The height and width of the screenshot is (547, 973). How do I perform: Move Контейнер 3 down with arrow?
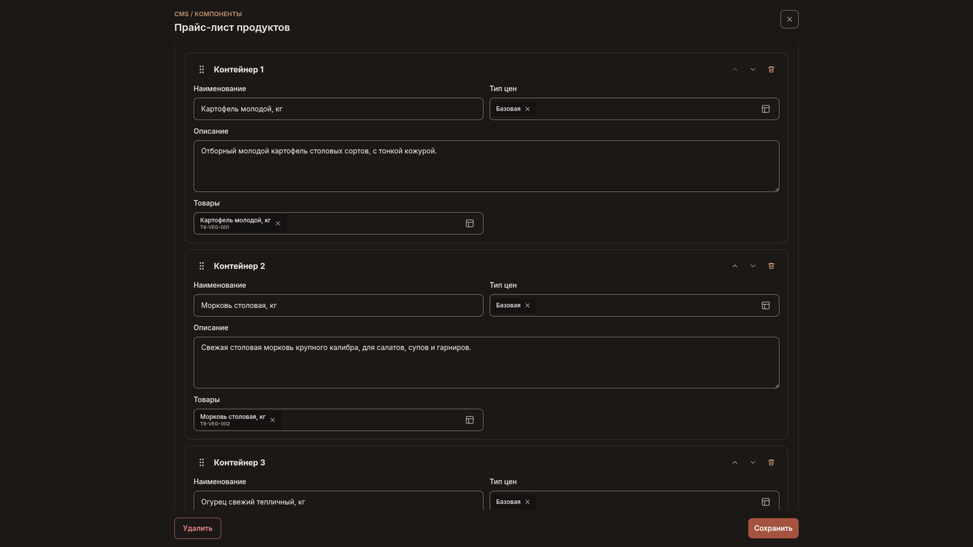[753, 463]
